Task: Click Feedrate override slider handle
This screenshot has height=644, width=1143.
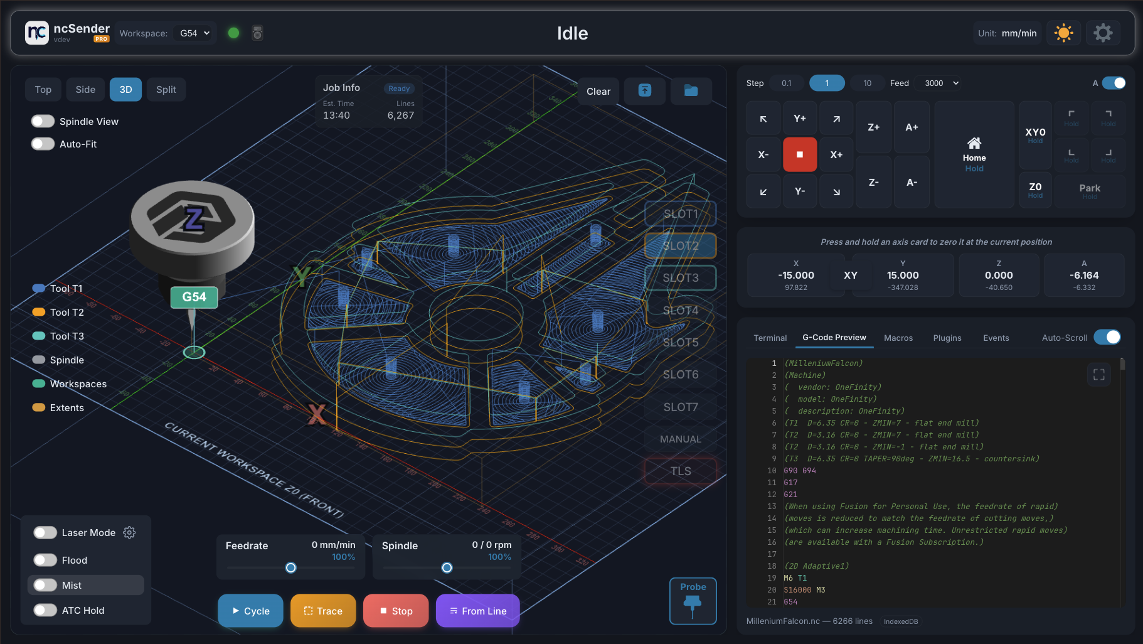Action: [x=290, y=567]
